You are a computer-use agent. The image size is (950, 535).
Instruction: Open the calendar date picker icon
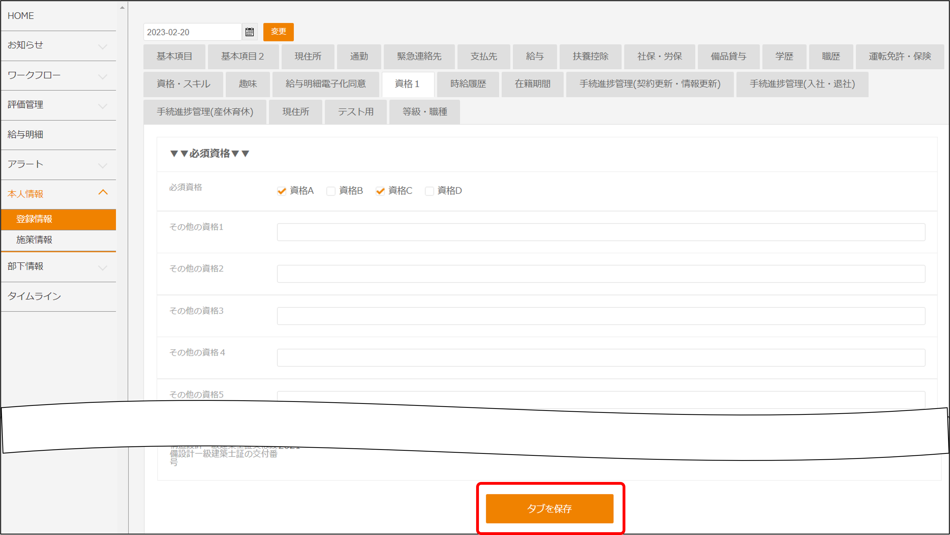[250, 32]
